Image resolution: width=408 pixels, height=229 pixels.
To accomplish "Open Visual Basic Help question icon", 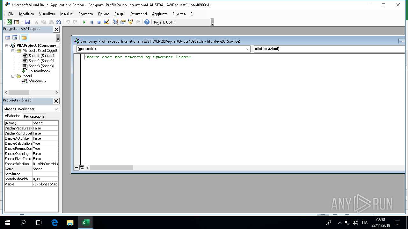I will pyautogui.click(x=147, y=22).
